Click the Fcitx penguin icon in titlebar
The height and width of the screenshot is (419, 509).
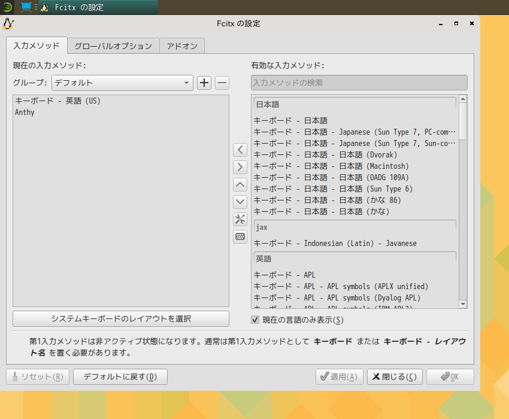point(8,24)
